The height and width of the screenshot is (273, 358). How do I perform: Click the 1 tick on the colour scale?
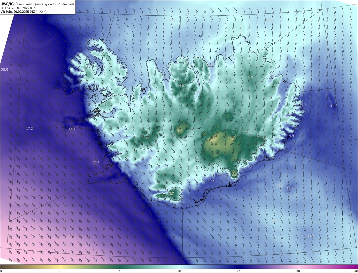[60, 271]
